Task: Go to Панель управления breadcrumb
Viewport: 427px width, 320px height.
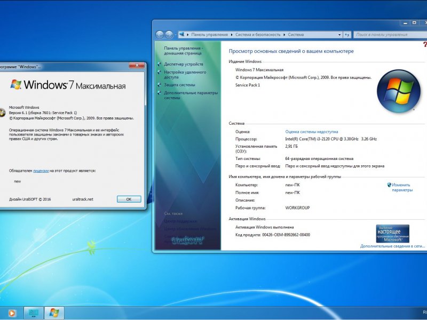Action: pyautogui.click(x=209, y=35)
